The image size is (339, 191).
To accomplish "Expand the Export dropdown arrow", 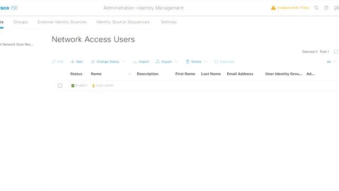I will pyautogui.click(x=176, y=62).
